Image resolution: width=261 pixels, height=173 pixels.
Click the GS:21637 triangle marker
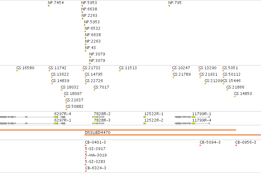66,103
